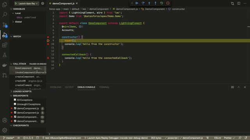The width and height of the screenshot is (250, 140).
Task: Grab the debug toolbar drag handle
Action: pos(132,3)
